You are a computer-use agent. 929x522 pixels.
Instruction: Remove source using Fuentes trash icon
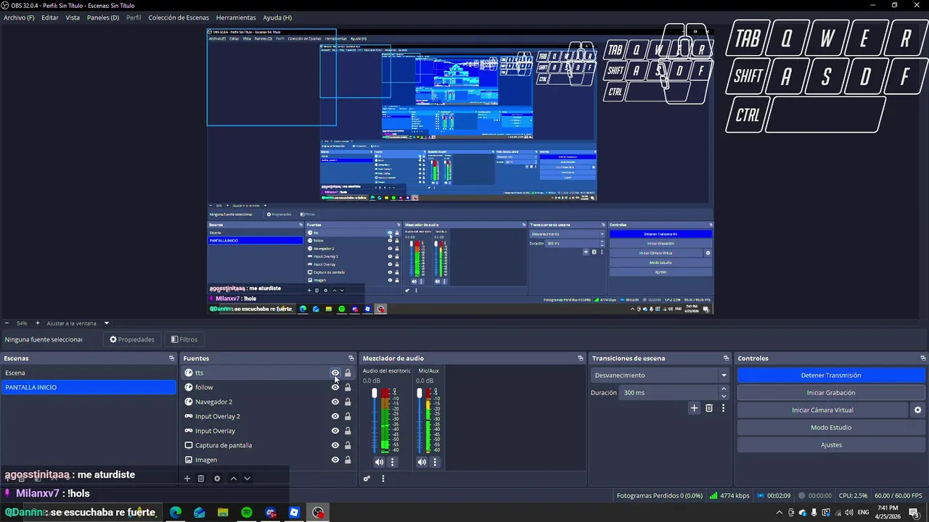201,478
